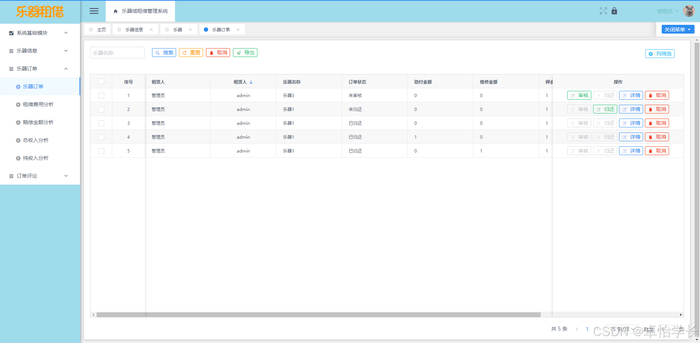
Task: Check the checkbox for row 3
Action: click(x=101, y=123)
